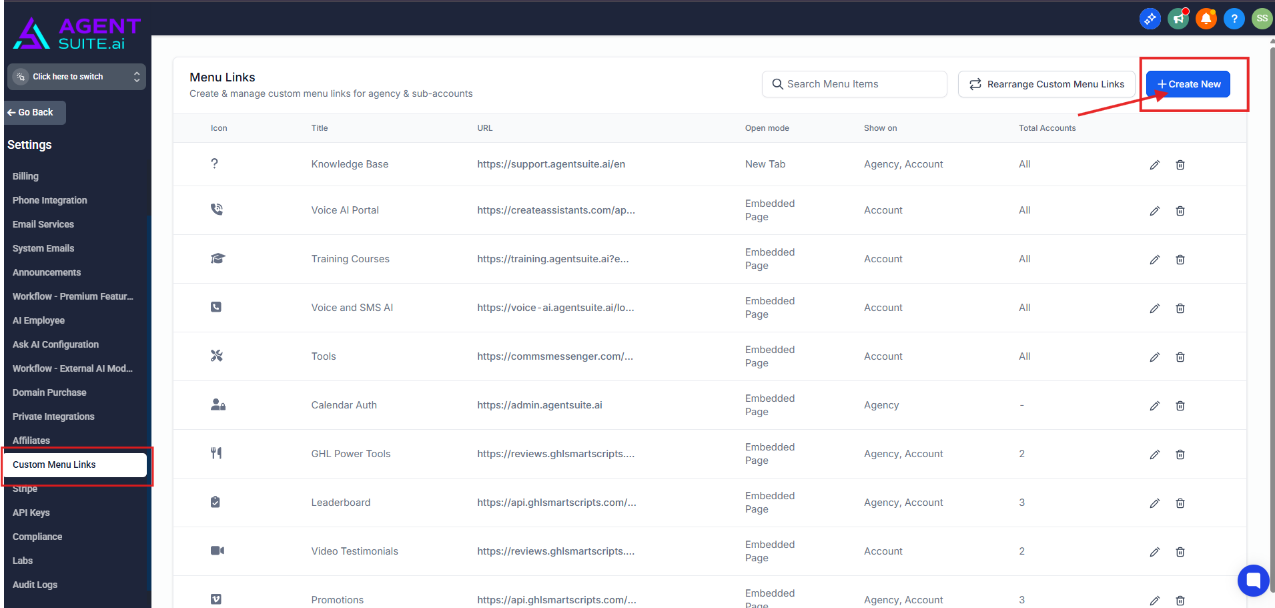The width and height of the screenshot is (1275, 608).
Task: Open Audit Logs settings
Action: [35, 585]
